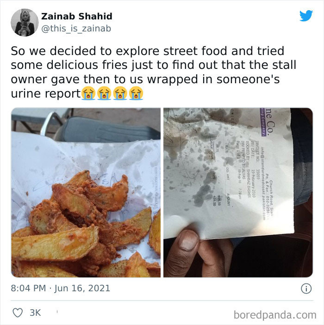Click the third crying emoji
The width and height of the screenshot is (324, 325).
[x=120, y=93]
